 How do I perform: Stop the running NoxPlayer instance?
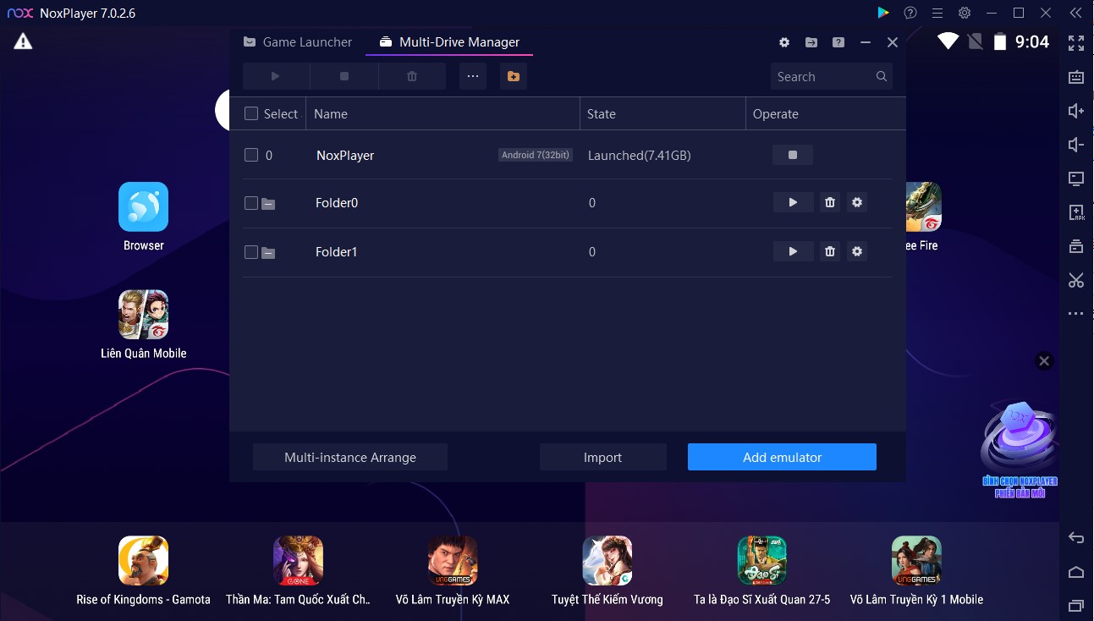coord(792,155)
